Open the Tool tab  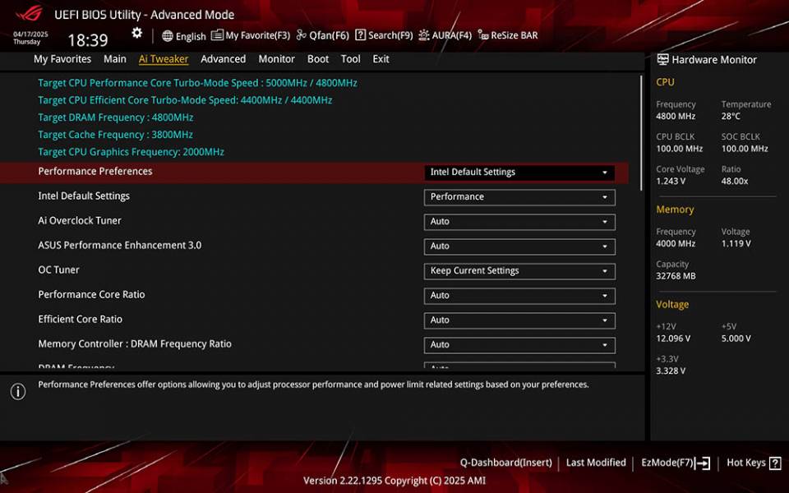[x=350, y=59]
